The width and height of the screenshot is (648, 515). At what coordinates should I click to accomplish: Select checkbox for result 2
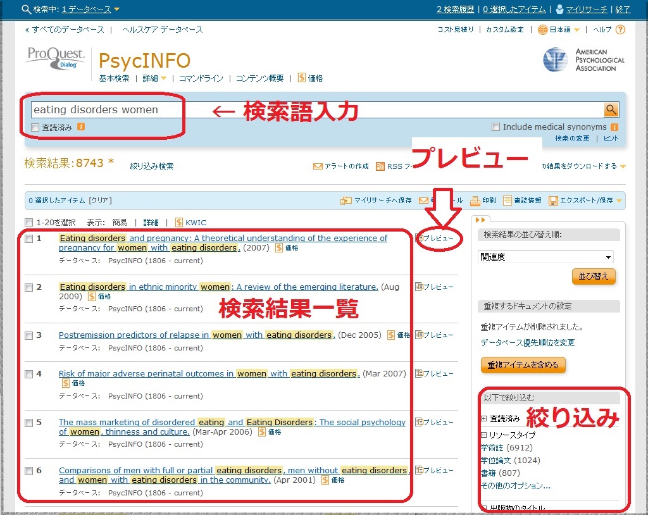[29, 287]
